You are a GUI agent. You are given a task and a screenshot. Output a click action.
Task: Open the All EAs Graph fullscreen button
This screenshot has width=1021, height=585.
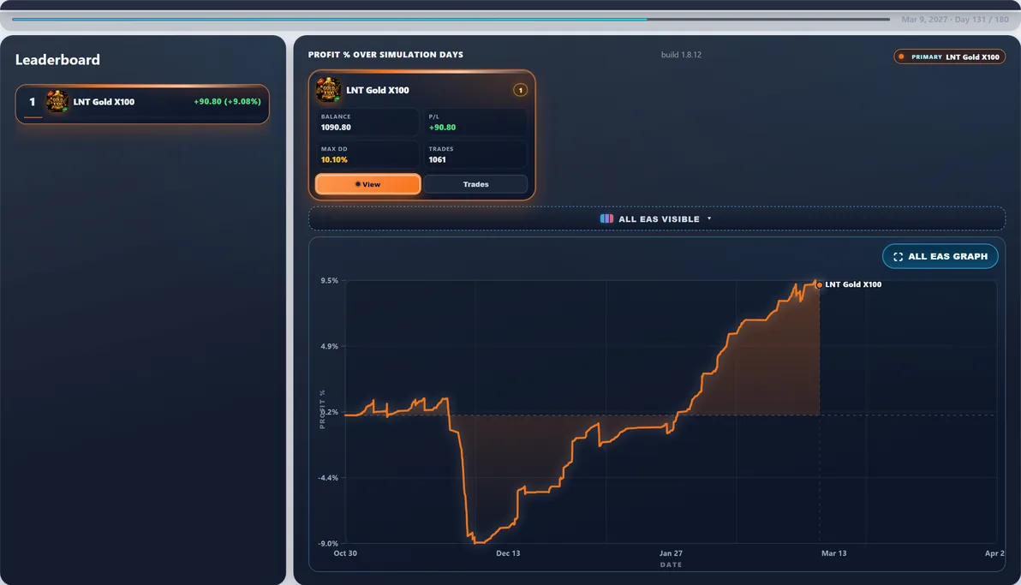point(940,256)
